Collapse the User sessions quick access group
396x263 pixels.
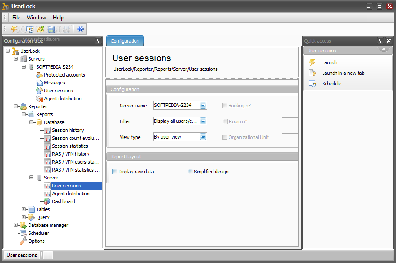(384, 49)
